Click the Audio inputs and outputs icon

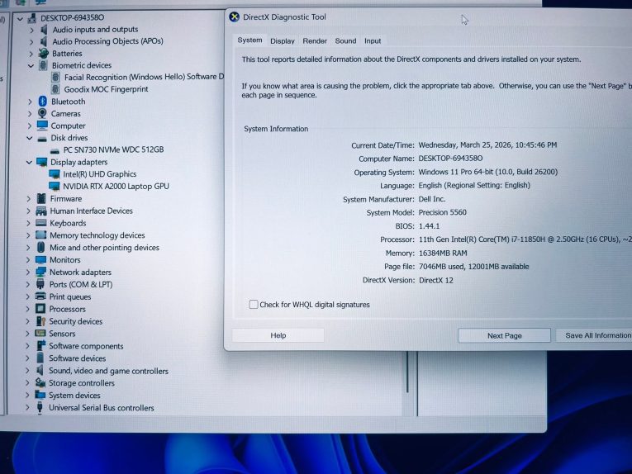click(44, 30)
